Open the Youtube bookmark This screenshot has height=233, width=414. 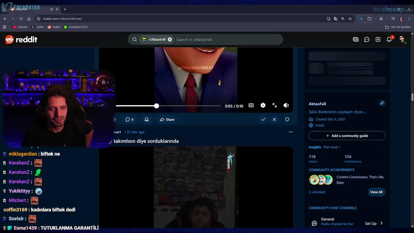[x=20, y=27]
